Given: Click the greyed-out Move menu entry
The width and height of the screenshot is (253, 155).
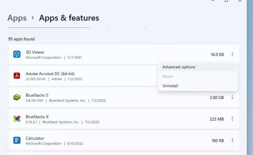Looking at the screenshot, I should click(167, 76).
